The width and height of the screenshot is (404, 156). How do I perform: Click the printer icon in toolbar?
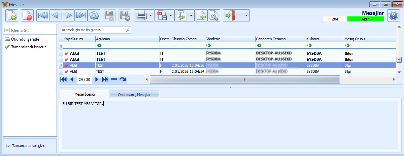tap(141, 15)
